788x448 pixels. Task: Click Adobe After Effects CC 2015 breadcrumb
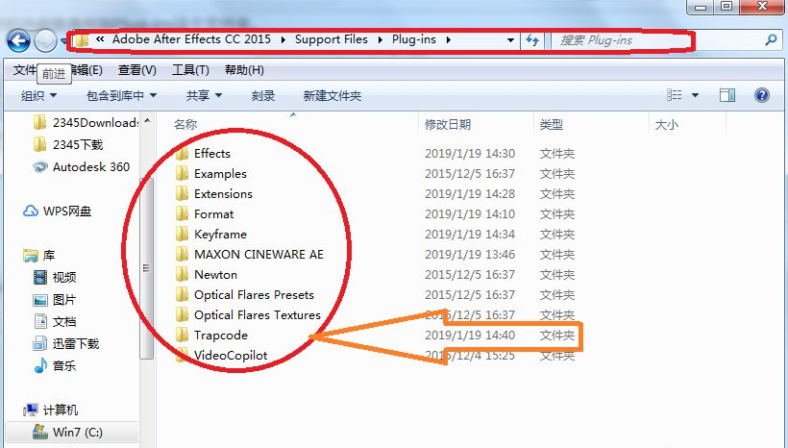(191, 39)
